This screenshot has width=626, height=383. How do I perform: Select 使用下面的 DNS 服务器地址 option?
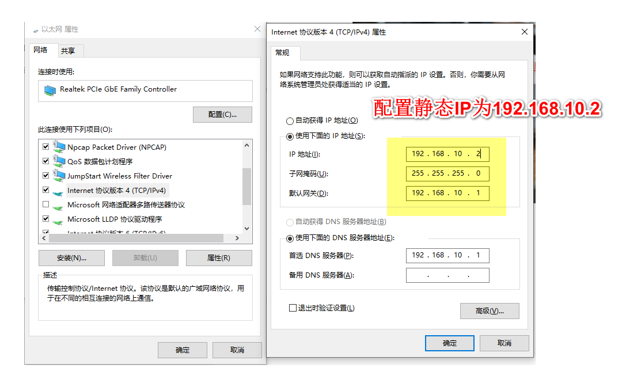click(x=289, y=237)
